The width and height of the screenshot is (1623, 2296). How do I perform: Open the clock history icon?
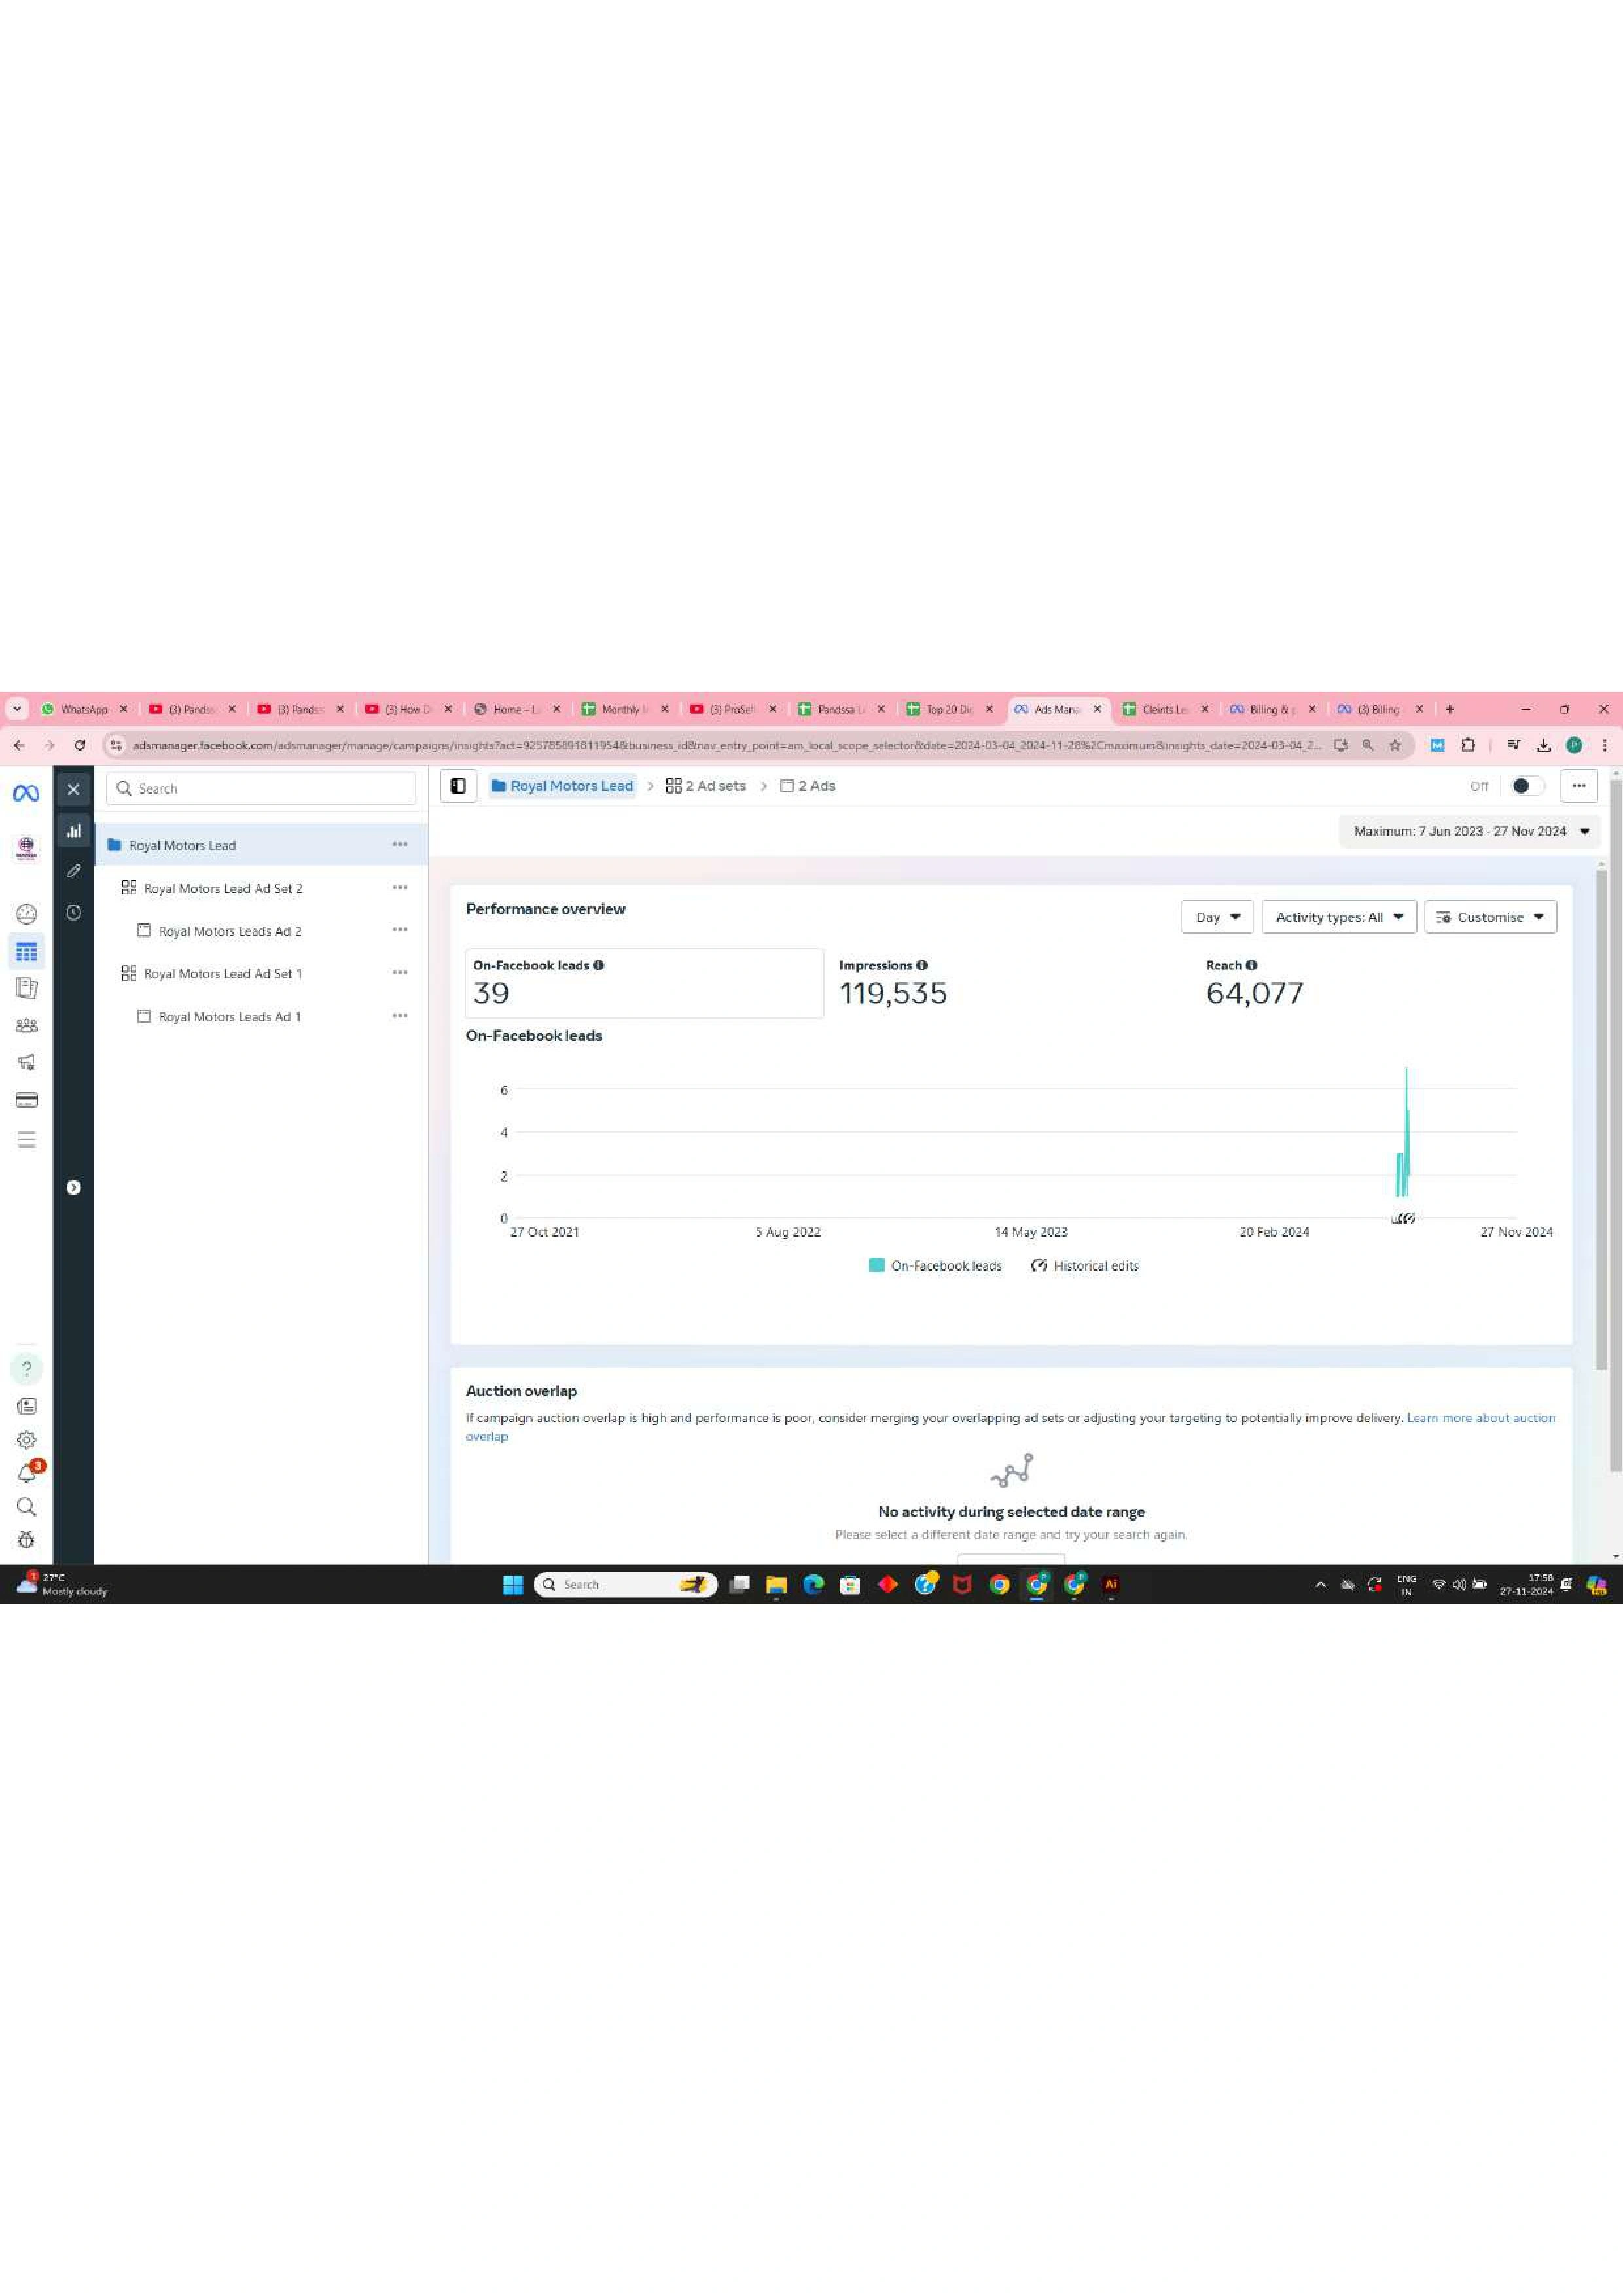click(74, 912)
